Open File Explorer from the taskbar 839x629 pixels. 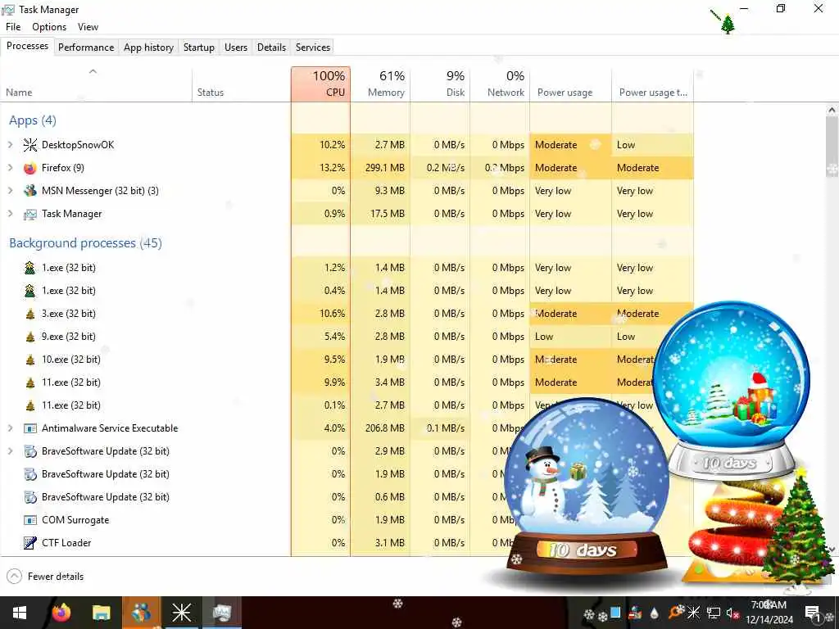point(101,613)
